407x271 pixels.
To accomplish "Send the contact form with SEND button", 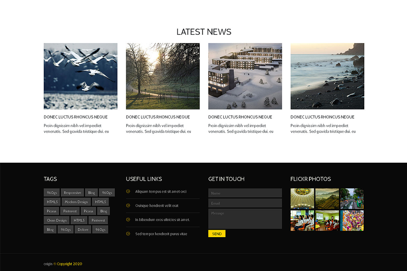I will tap(217, 234).
